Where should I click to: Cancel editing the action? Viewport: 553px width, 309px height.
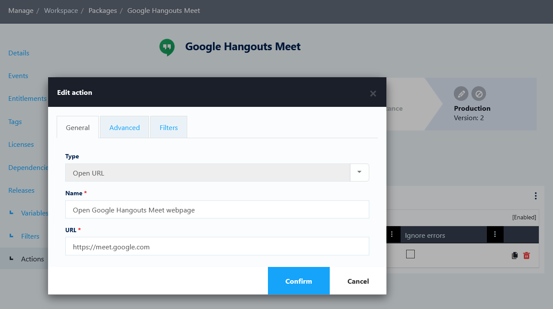[x=358, y=281]
